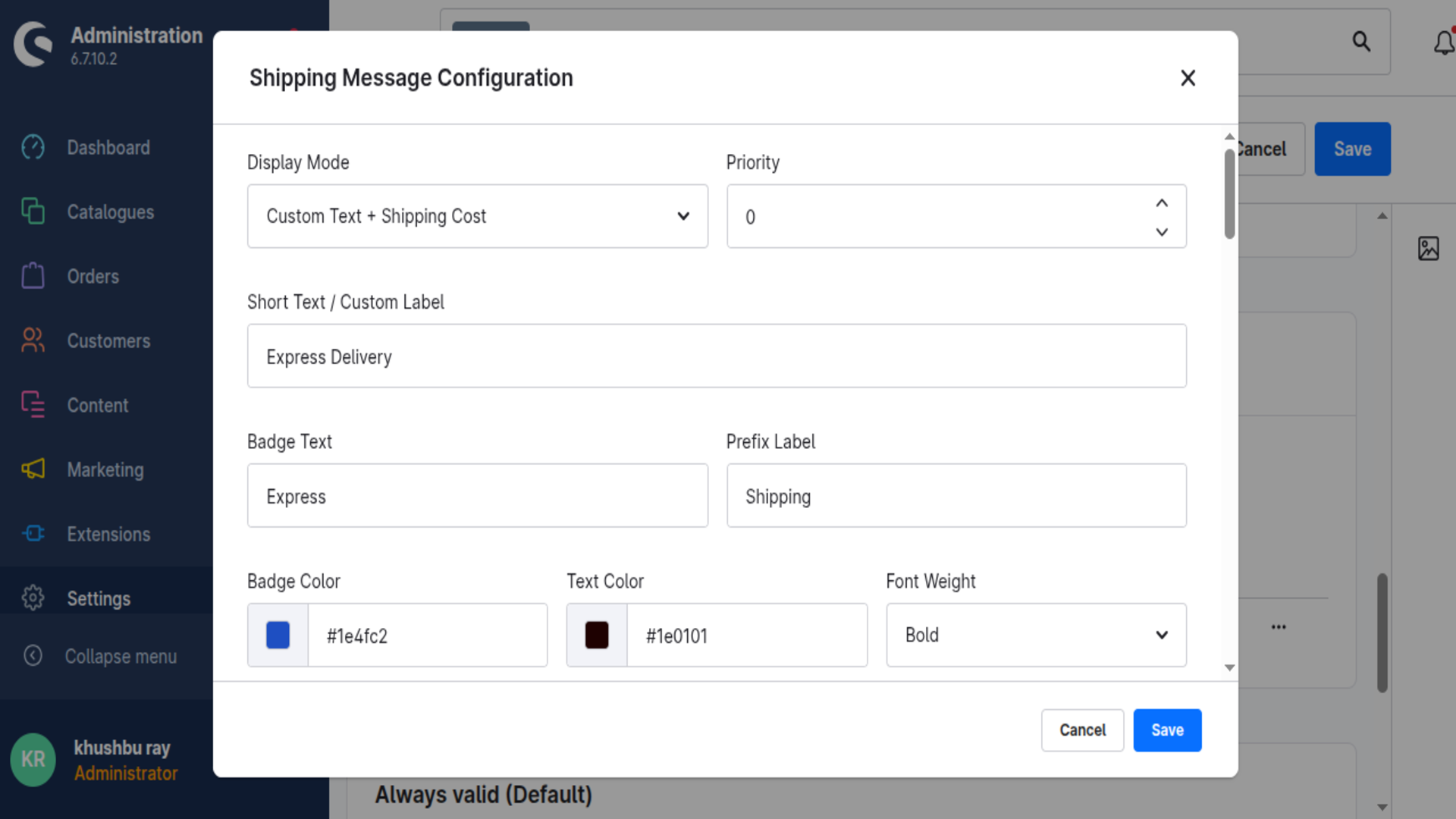Save the shipping message configuration

click(1167, 730)
